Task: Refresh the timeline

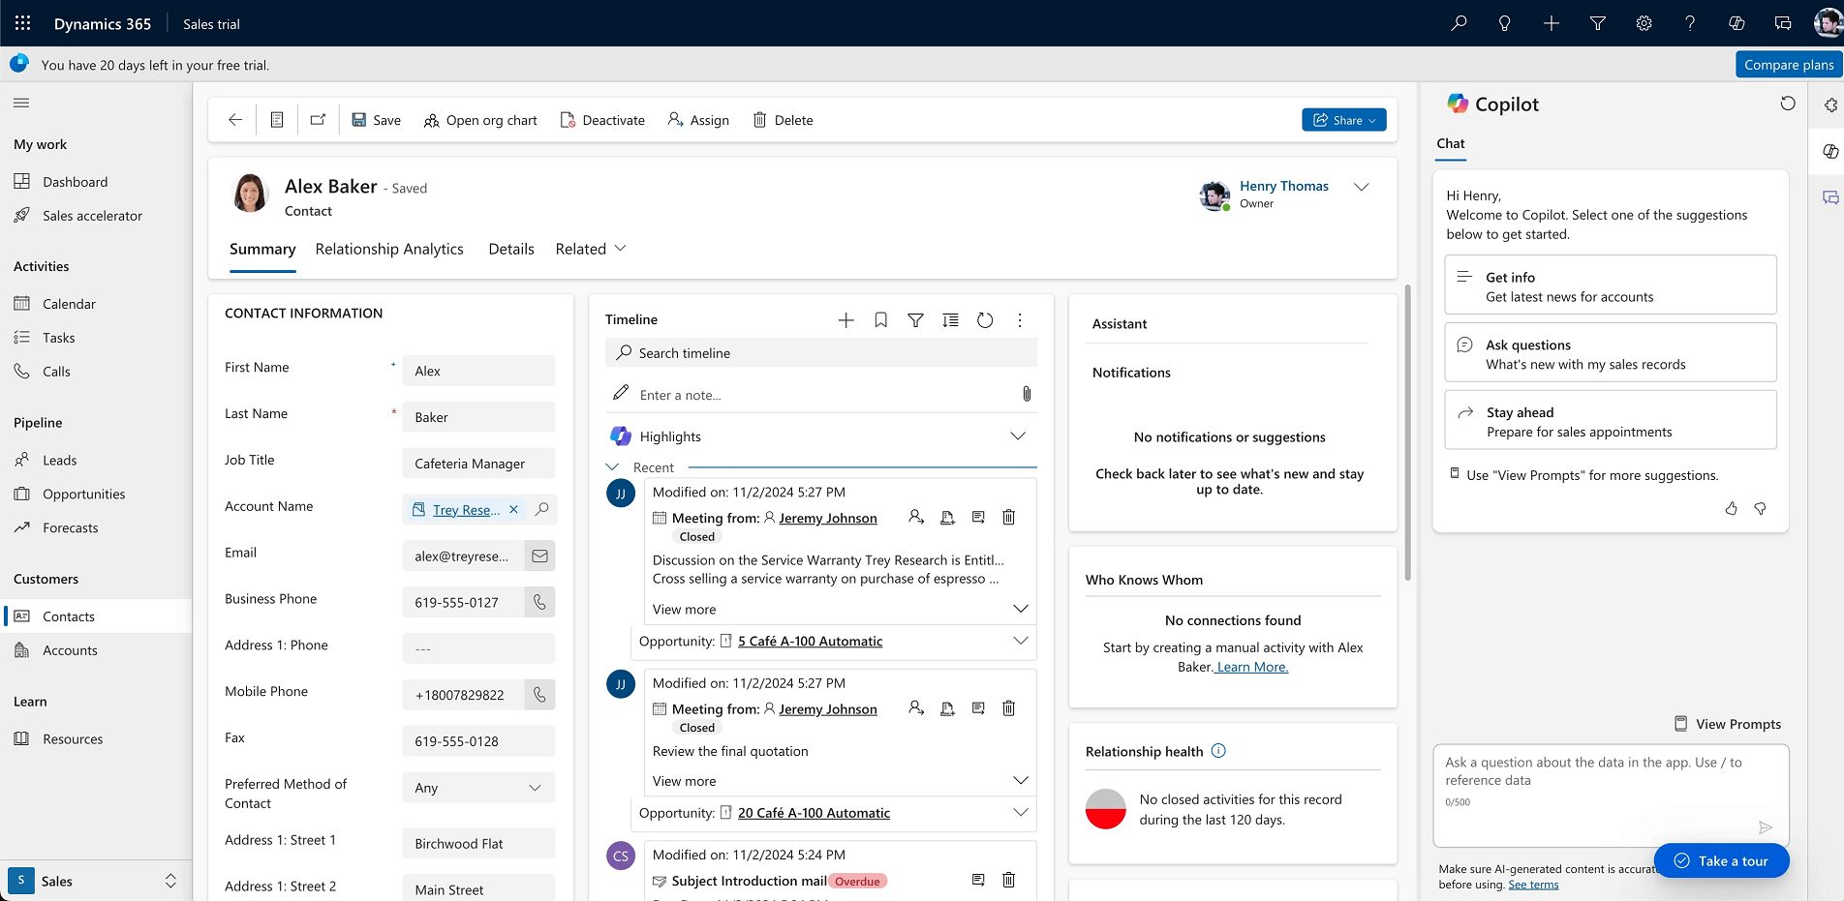Action: click(x=985, y=319)
